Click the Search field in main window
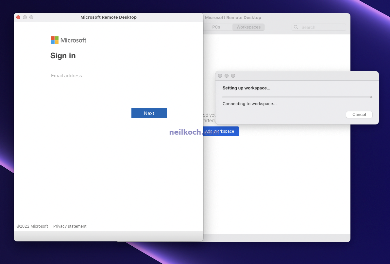Image resolution: width=390 pixels, height=264 pixels. pyautogui.click(x=319, y=27)
